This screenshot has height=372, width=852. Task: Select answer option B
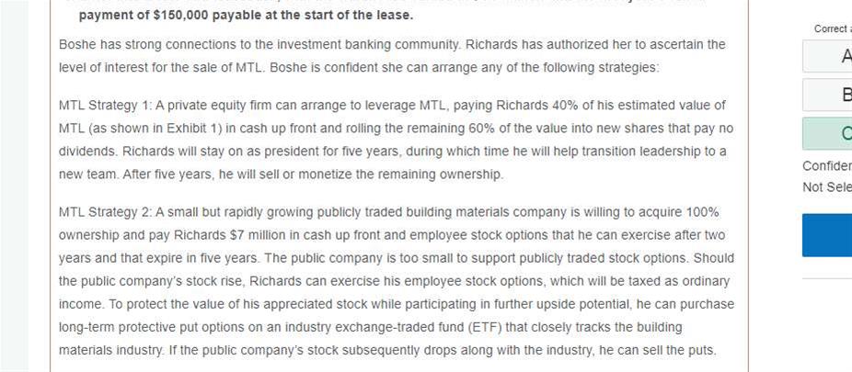[828, 95]
